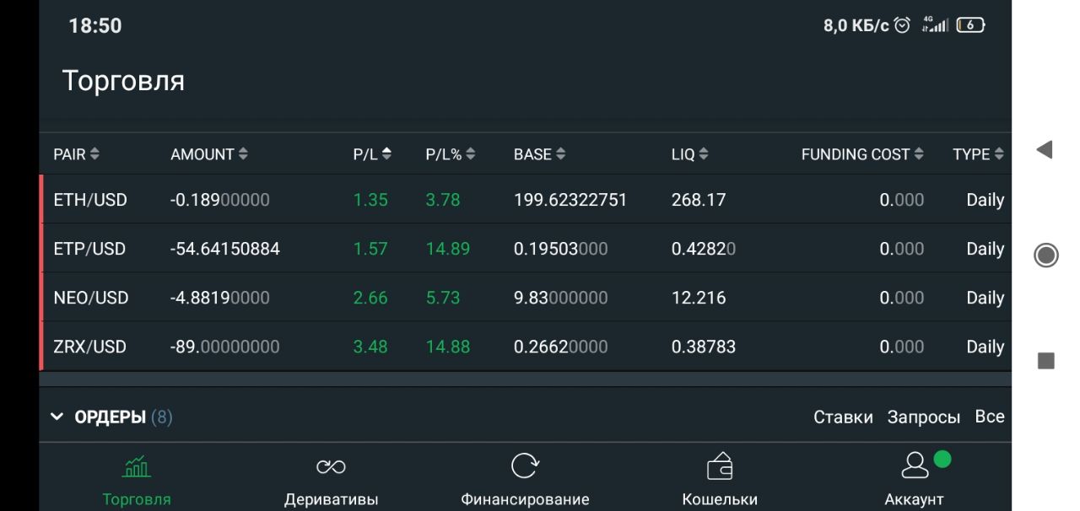Image resolution: width=1080 pixels, height=511 pixels.
Task: Open the ZRX/USD position
Action: tap(526, 347)
